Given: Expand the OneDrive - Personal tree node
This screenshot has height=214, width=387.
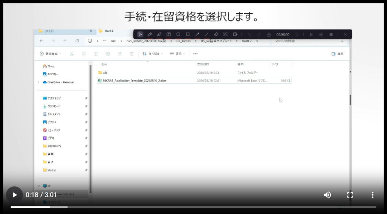Looking at the screenshot, I should [39, 82].
